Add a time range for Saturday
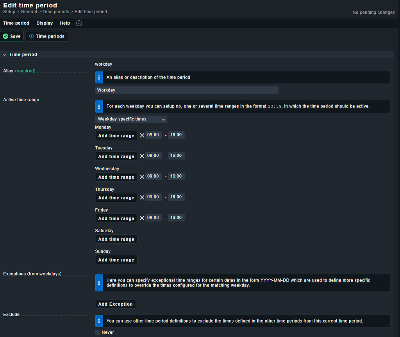The image size is (400, 337). coord(116,239)
